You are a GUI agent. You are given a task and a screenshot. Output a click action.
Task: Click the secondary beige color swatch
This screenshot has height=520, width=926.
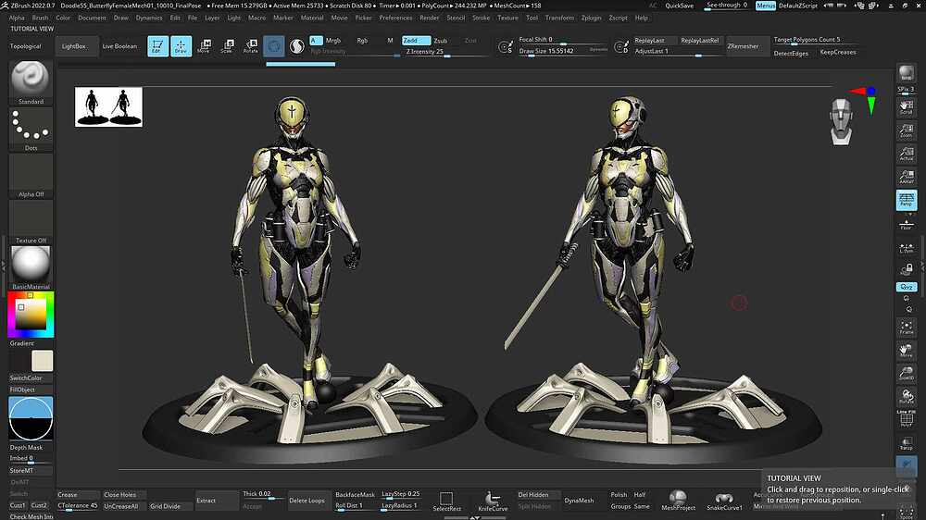click(42, 361)
